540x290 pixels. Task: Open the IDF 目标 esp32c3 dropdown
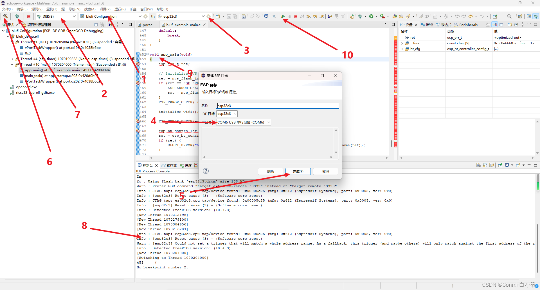pos(235,114)
